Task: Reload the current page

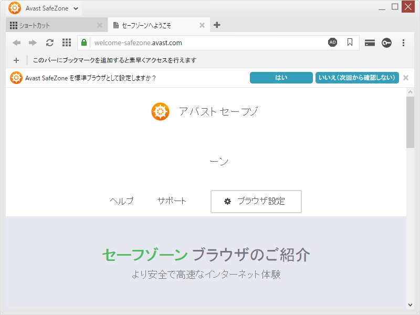Action: (49, 43)
